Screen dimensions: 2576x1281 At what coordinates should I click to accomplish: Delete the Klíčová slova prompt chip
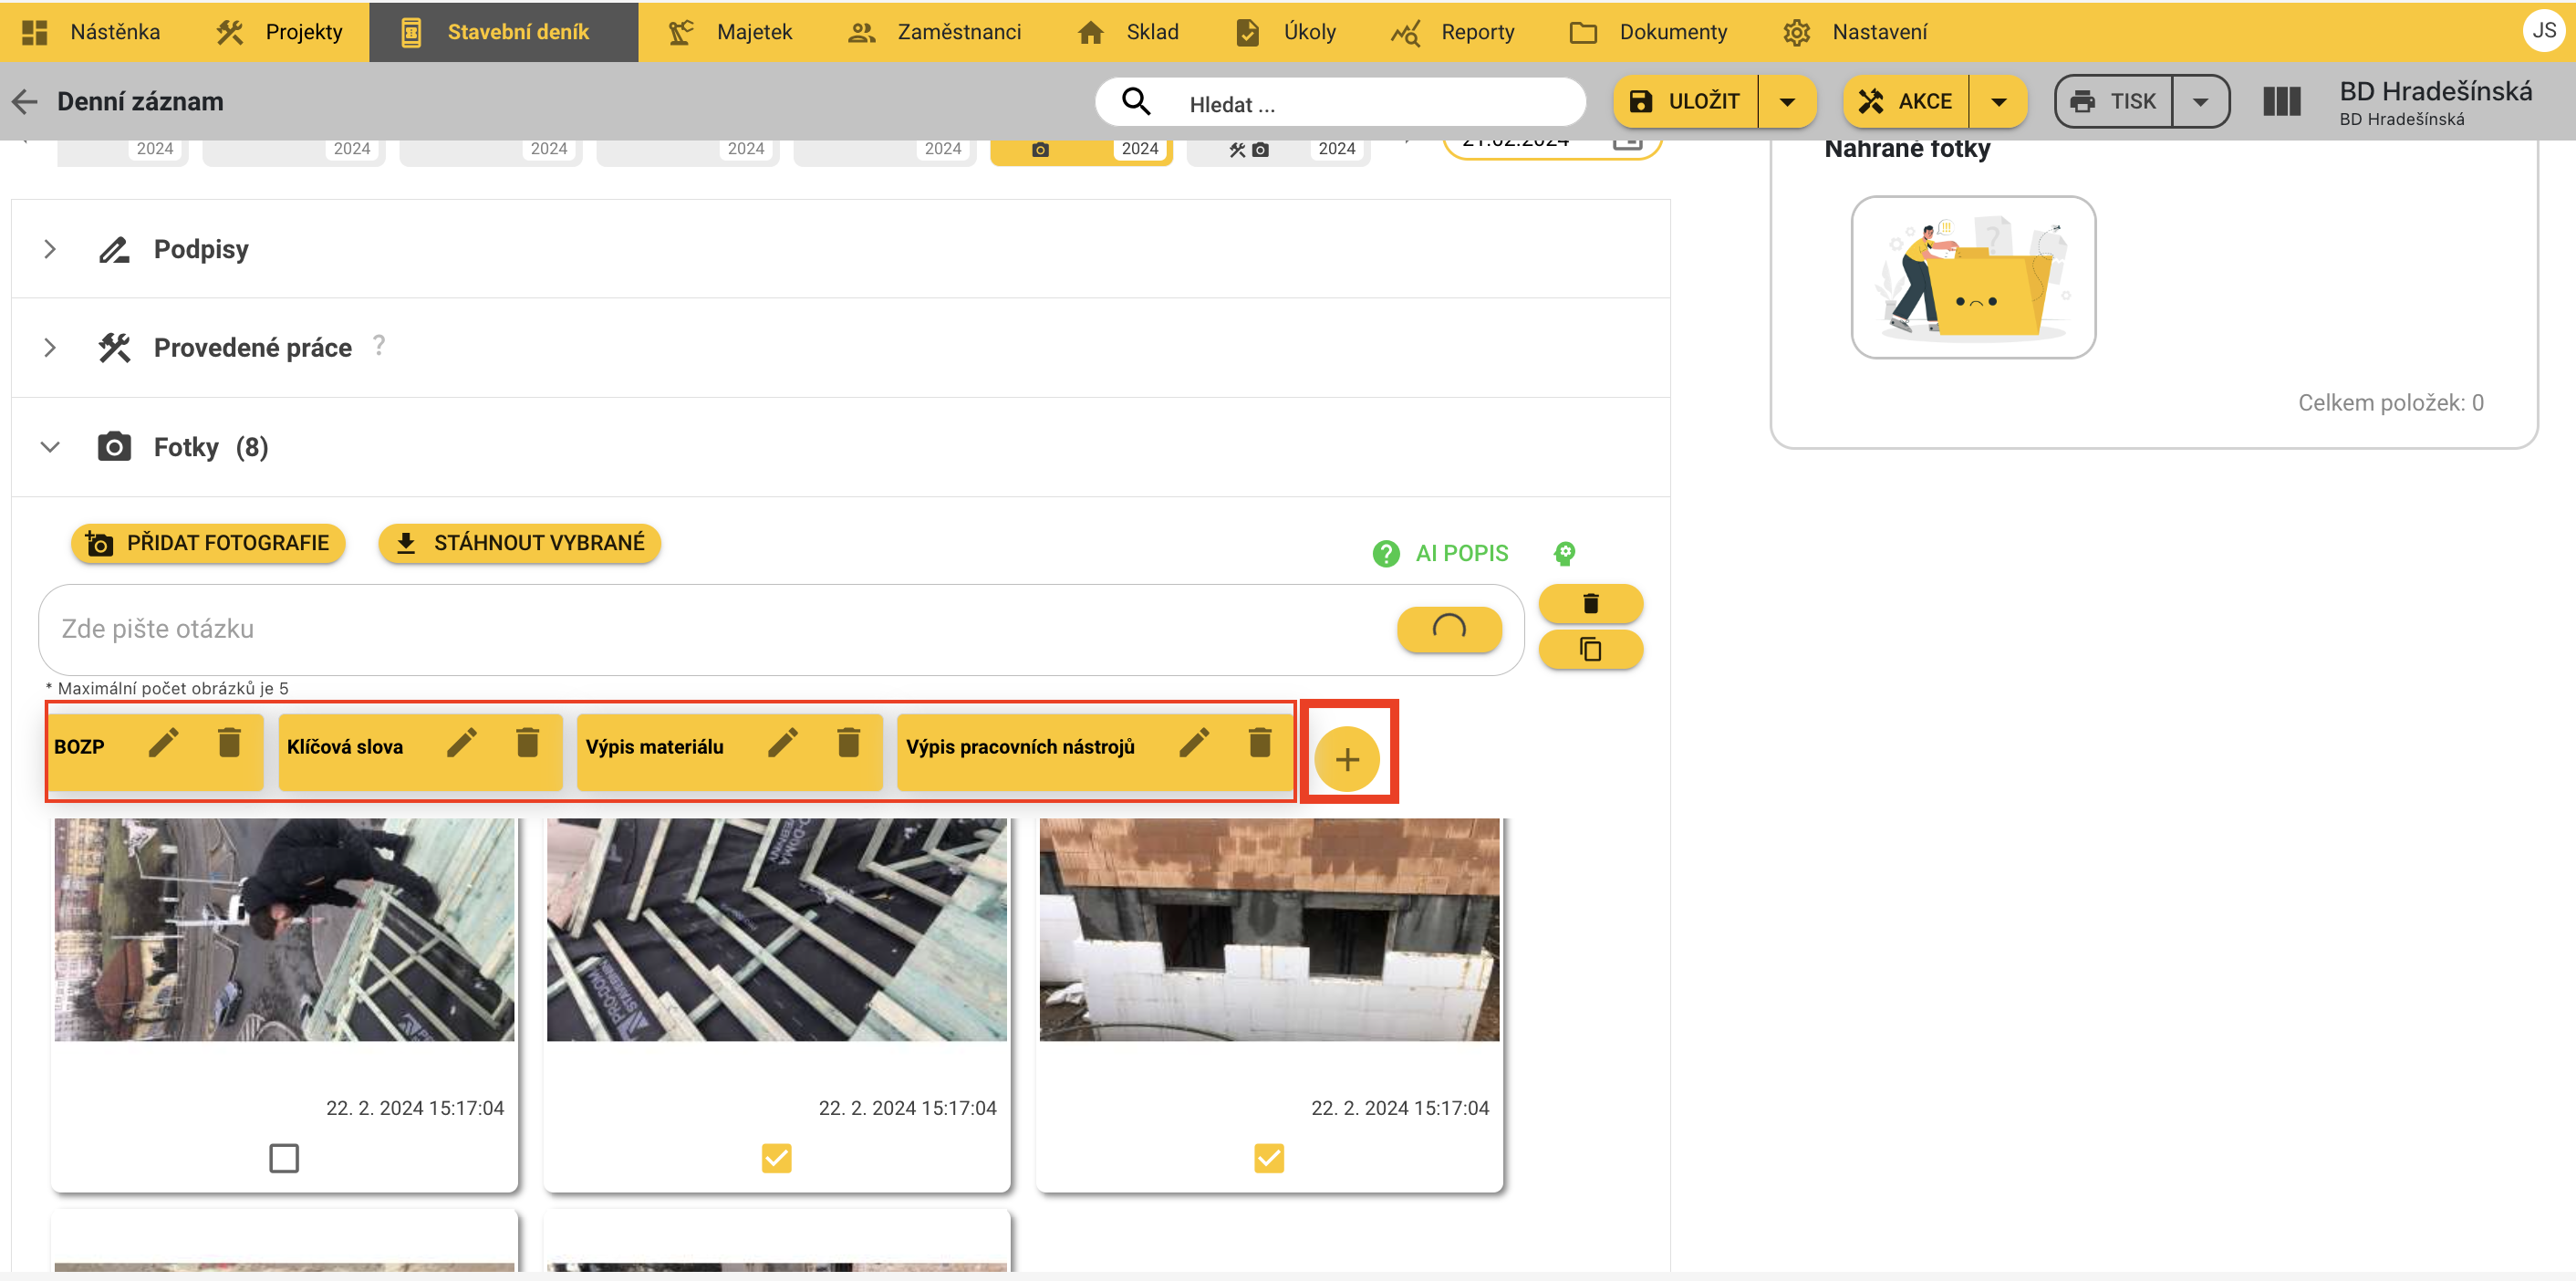pos(527,743)
